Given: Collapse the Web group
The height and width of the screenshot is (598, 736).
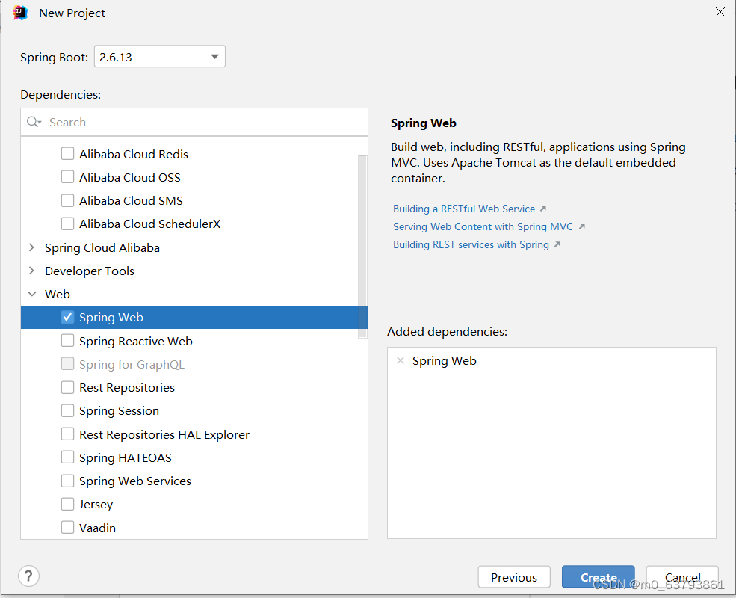Looking at the screenshot, I should tap(32, 294).
